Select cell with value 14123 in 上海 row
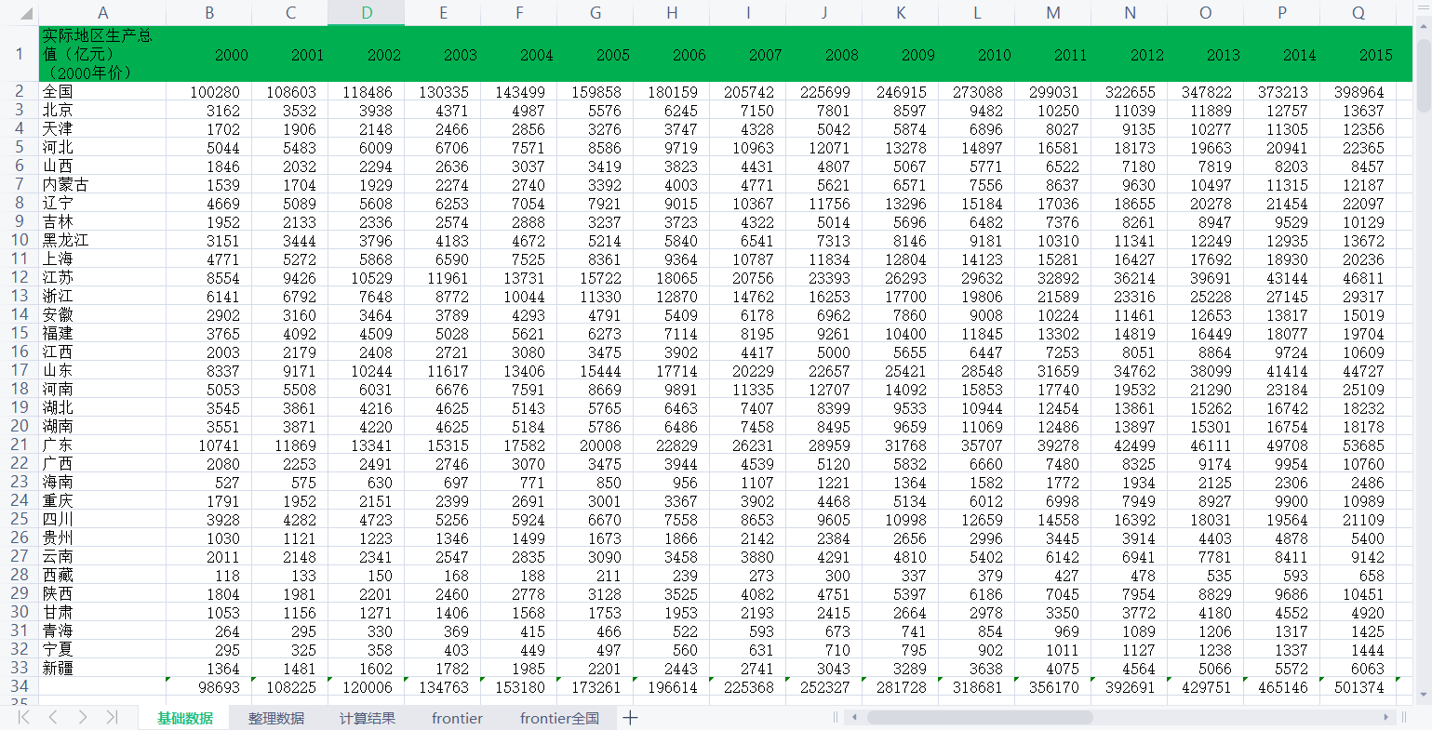This screenshot has height=730, width=1432. coord(977,259)
